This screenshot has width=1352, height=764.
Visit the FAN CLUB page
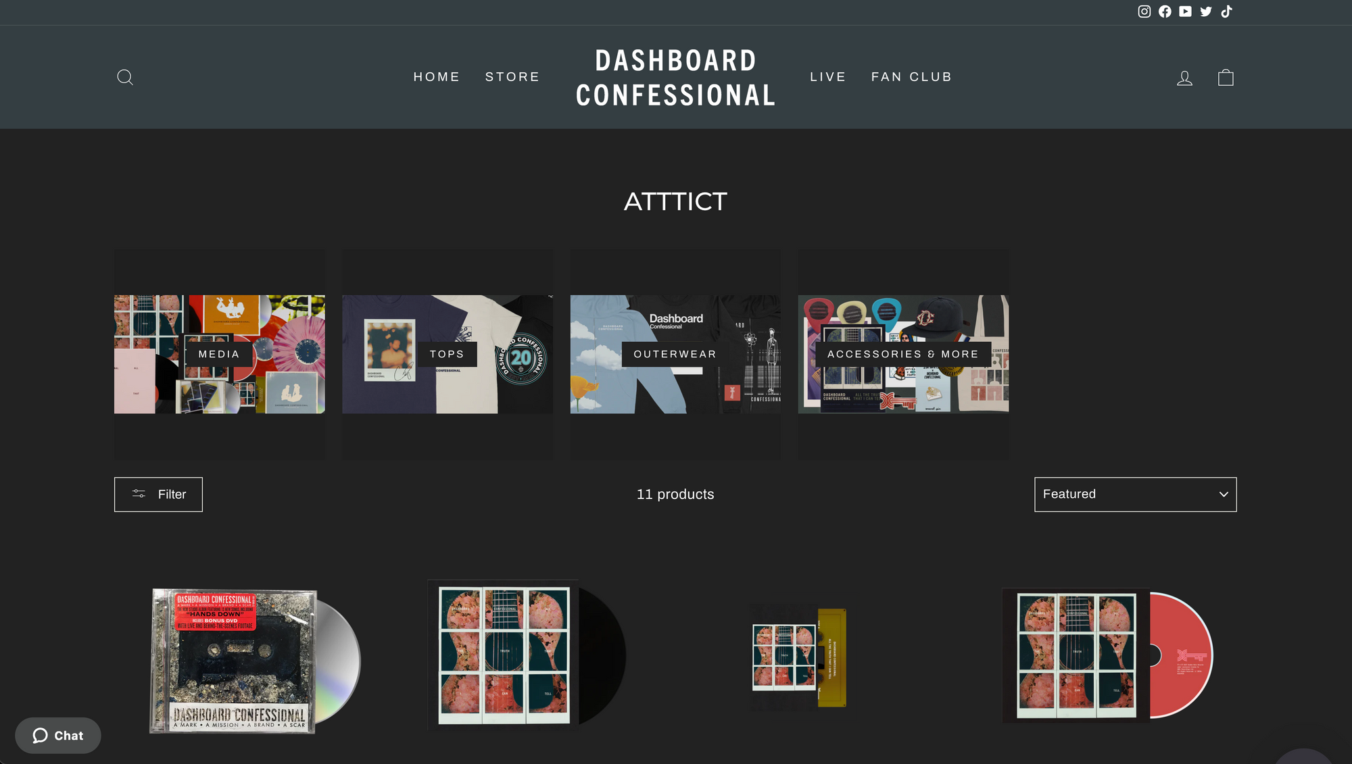911,77
